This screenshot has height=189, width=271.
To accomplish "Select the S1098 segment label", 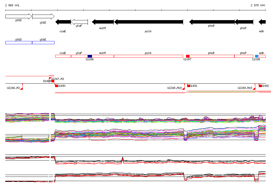I will coord(256,59).
